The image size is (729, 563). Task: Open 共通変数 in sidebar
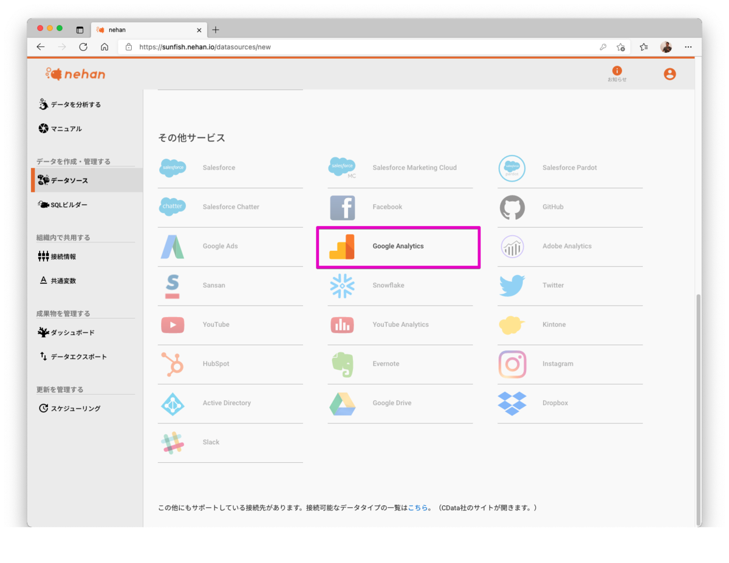click(57, 281)
